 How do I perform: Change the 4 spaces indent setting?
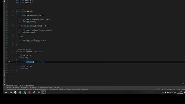(x=183, y=90)
